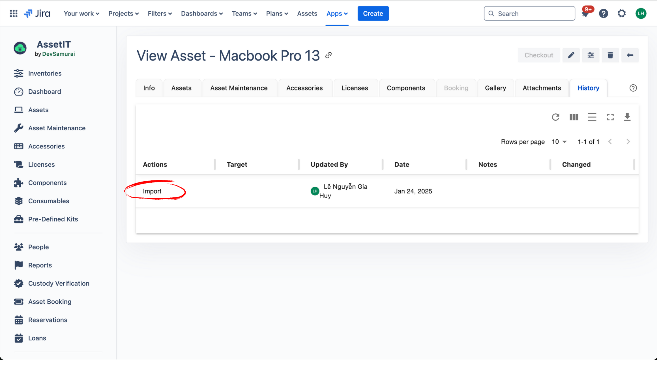Copy asset link icon beside title
Image resolution: width=657 pixels, height=369 pixels.
coord(328,55)
